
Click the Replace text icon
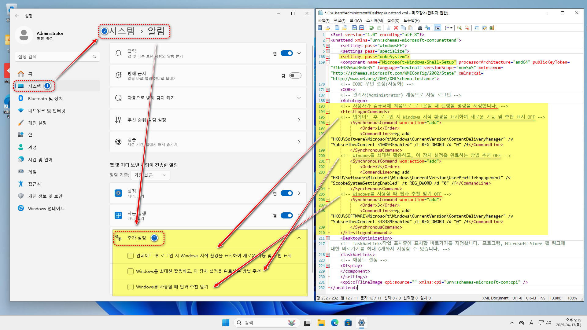428,28
